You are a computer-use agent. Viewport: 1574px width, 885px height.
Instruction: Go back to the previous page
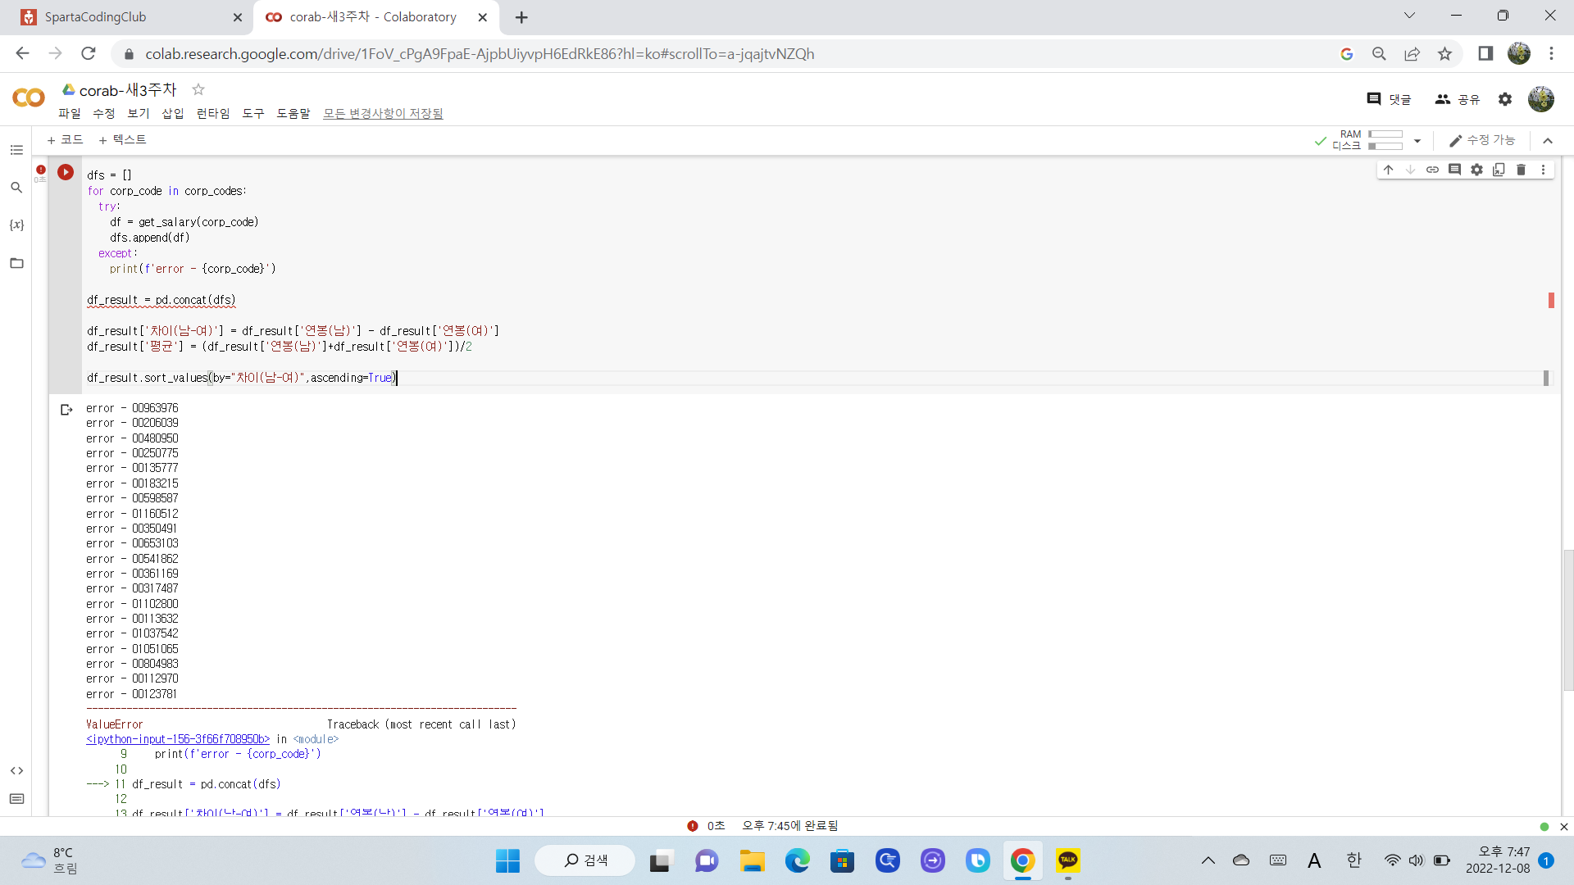pos(22,53)
